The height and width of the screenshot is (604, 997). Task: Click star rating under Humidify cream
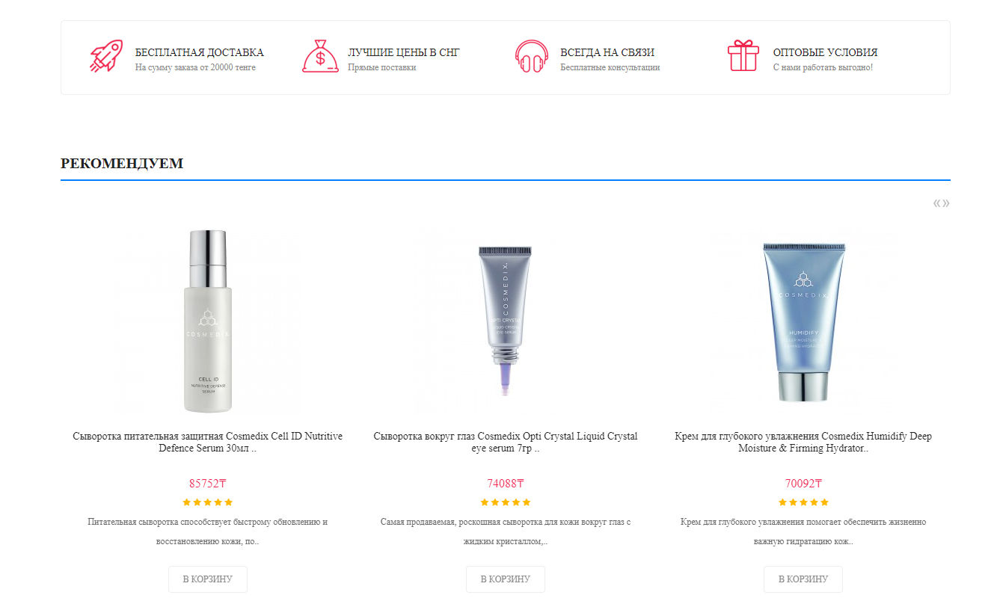[x=803, y=502]
